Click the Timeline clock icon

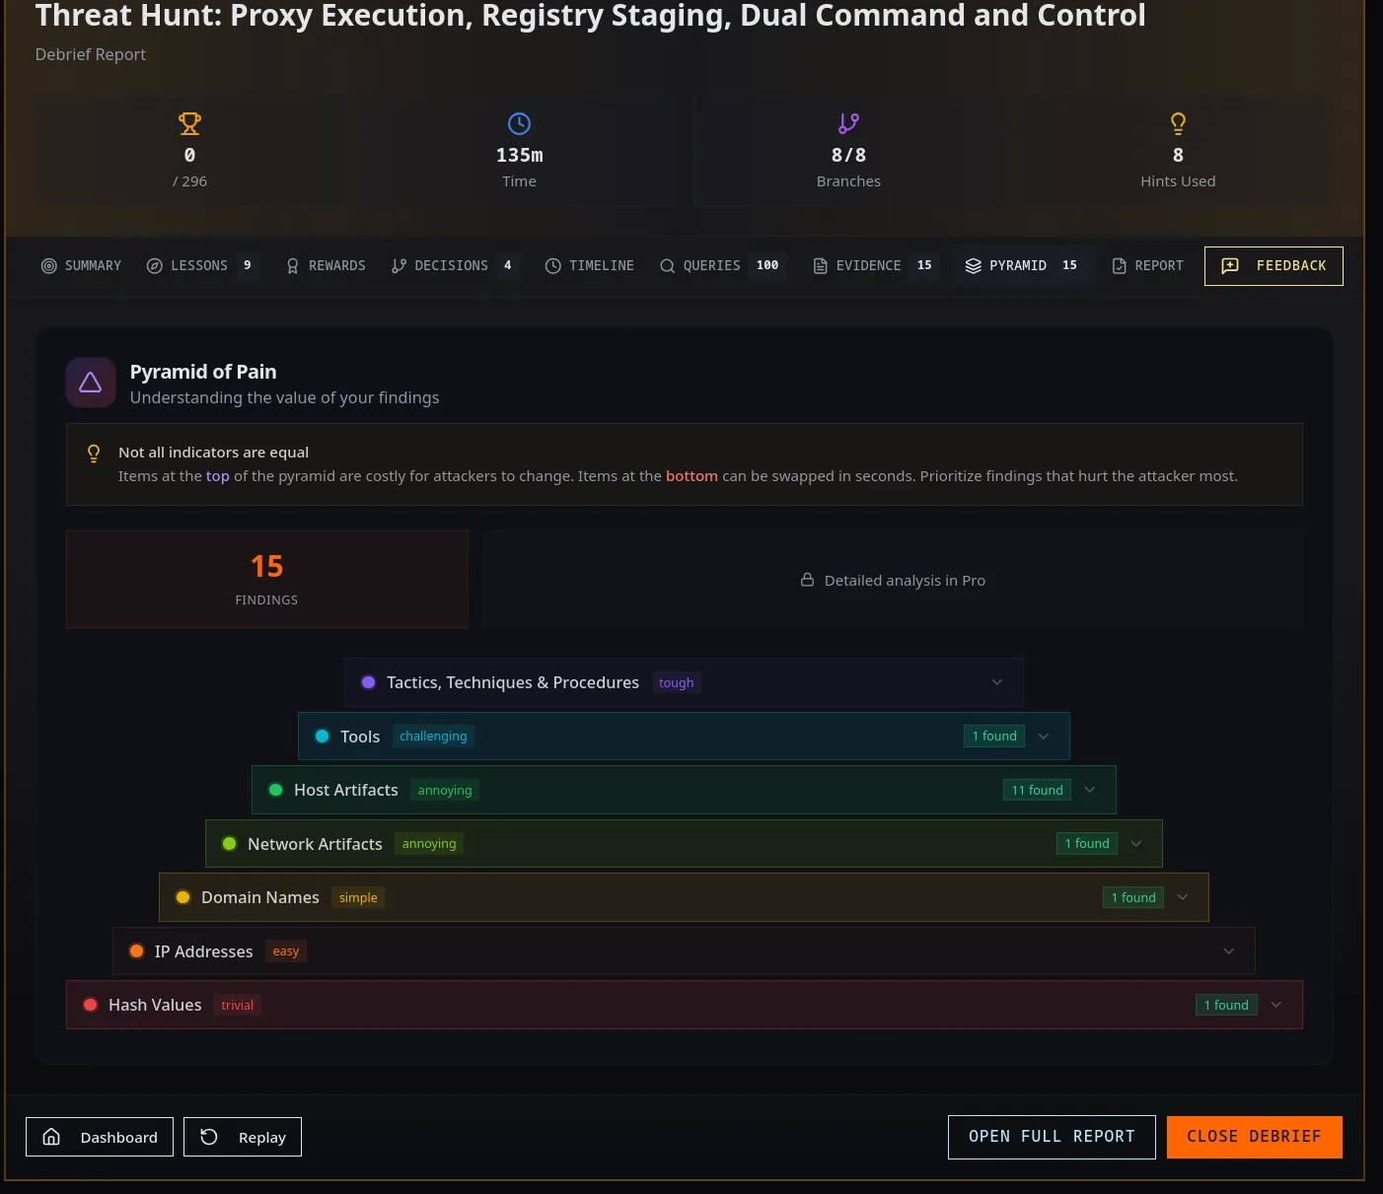click(553, 266)
